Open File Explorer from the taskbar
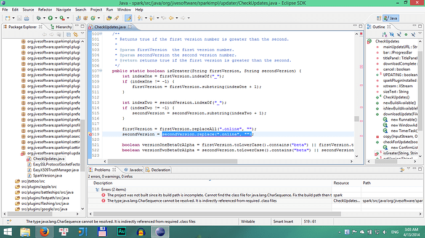The width and height of the screenshot is (425, 238). click(25, 232)
